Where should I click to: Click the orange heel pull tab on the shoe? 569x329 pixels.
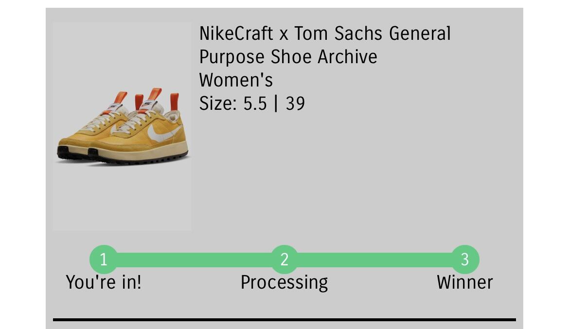click(x=174, y=101)
